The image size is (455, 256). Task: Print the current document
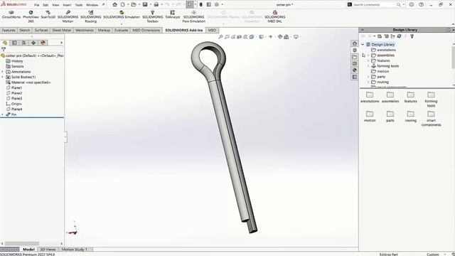(x=156, y=4)
